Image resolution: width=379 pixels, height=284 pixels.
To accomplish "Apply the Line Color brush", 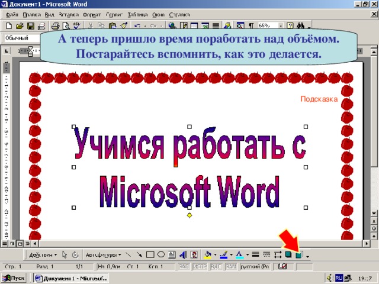I will [224, 254].
